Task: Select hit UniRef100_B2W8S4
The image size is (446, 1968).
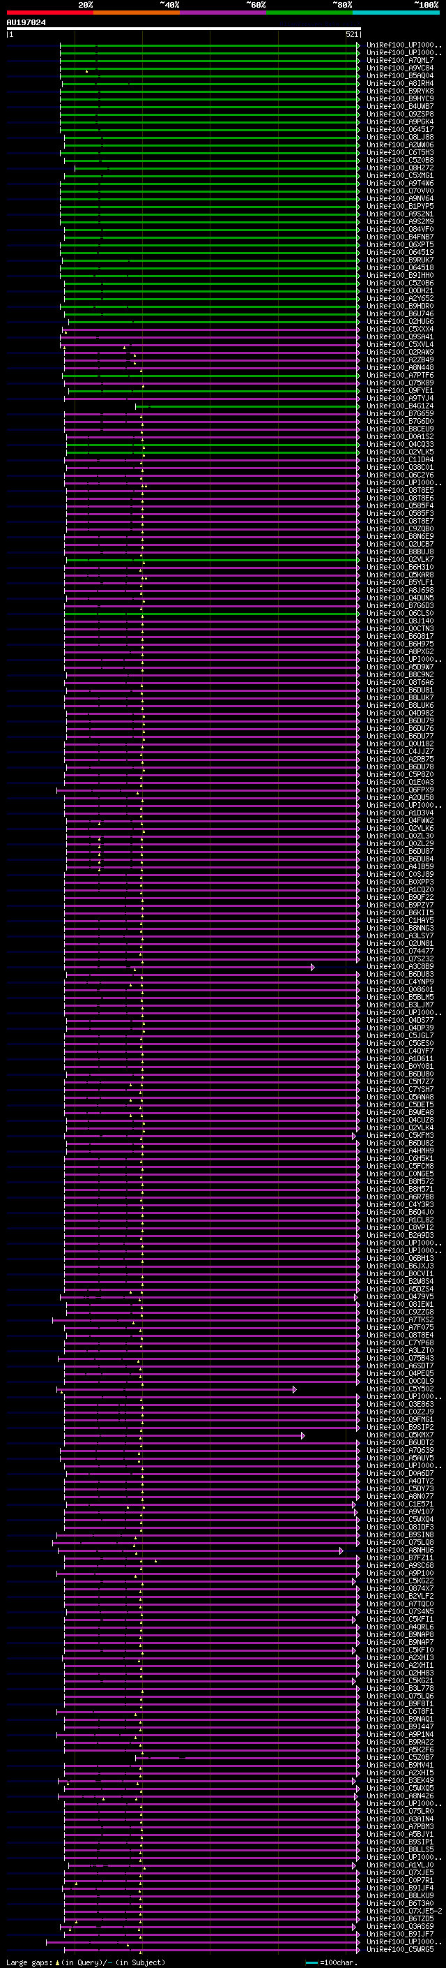Action: pyautogui.click(x=399, y=1281)
